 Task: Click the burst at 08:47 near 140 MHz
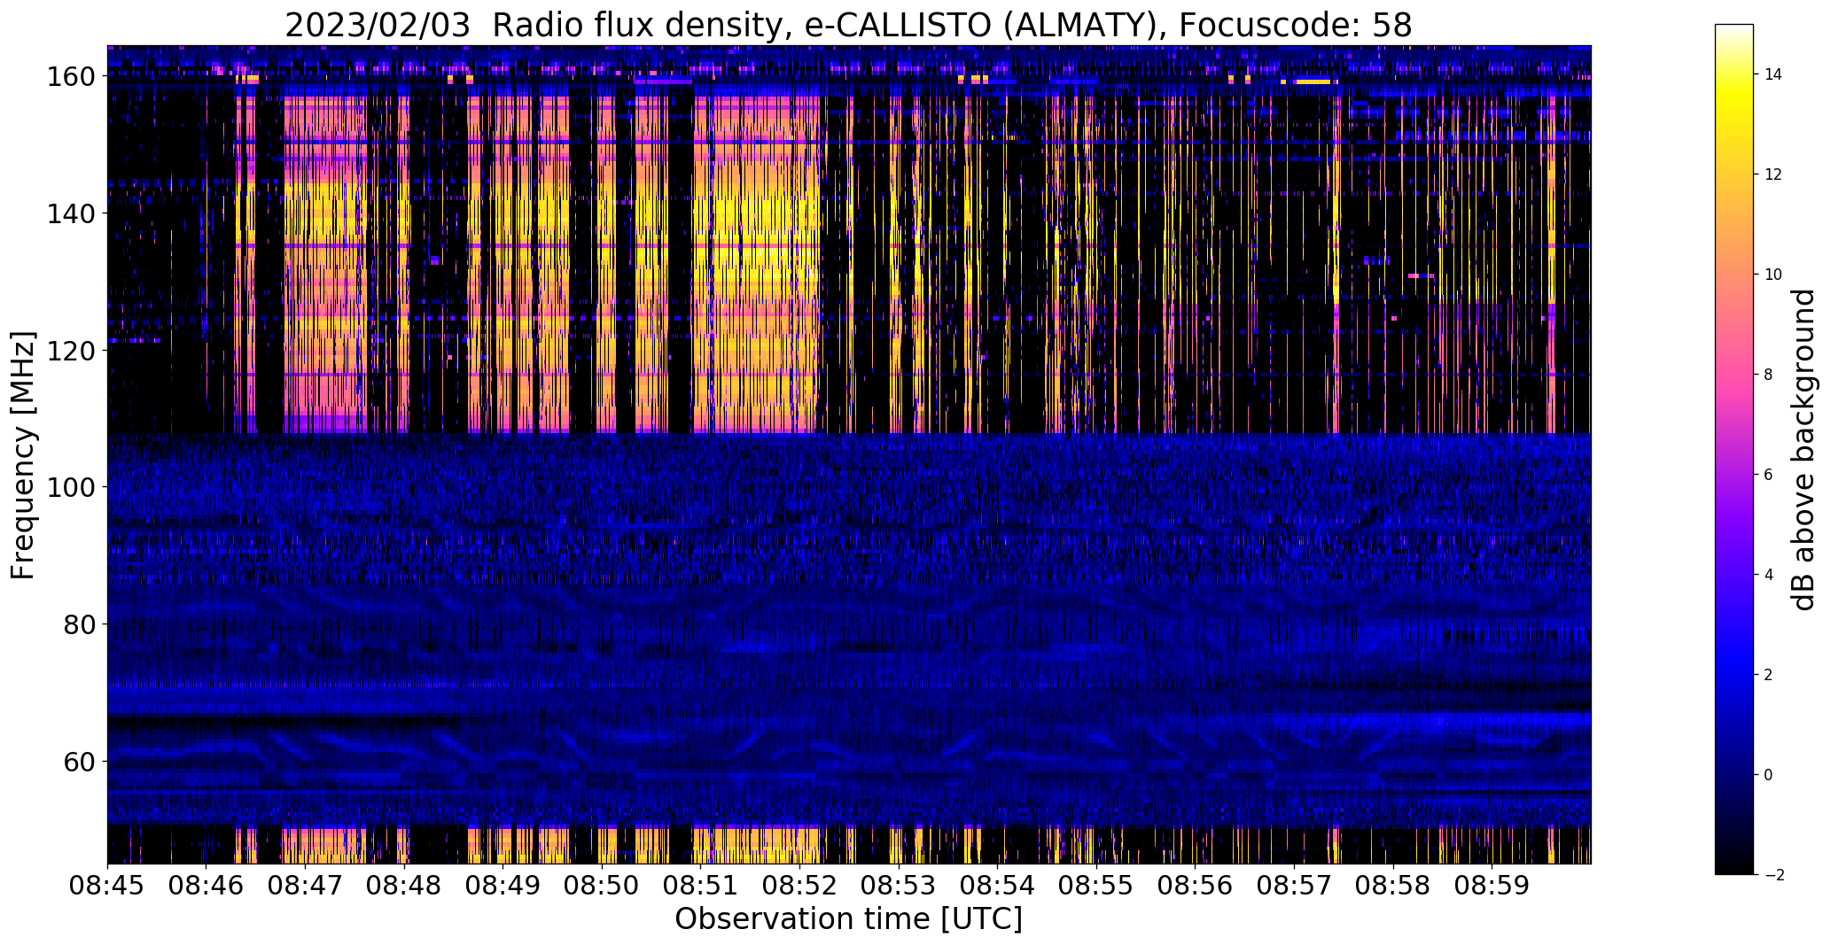pyautogui.click(x=323, y=213)
